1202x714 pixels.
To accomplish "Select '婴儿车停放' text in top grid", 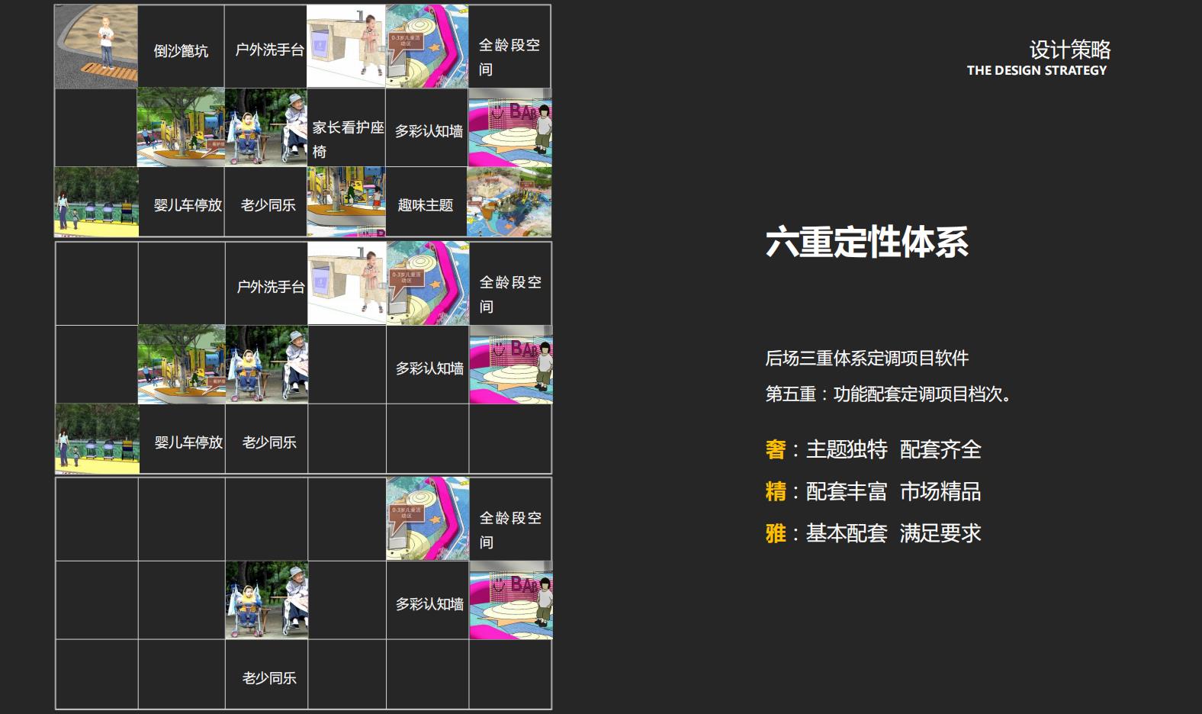I will (188, 205).
